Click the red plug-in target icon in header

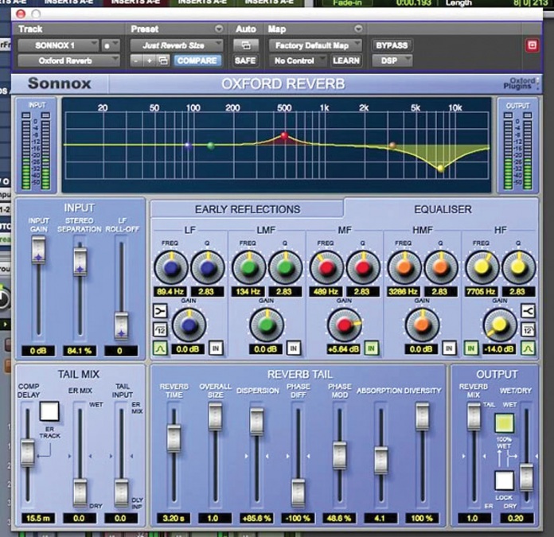532,45
